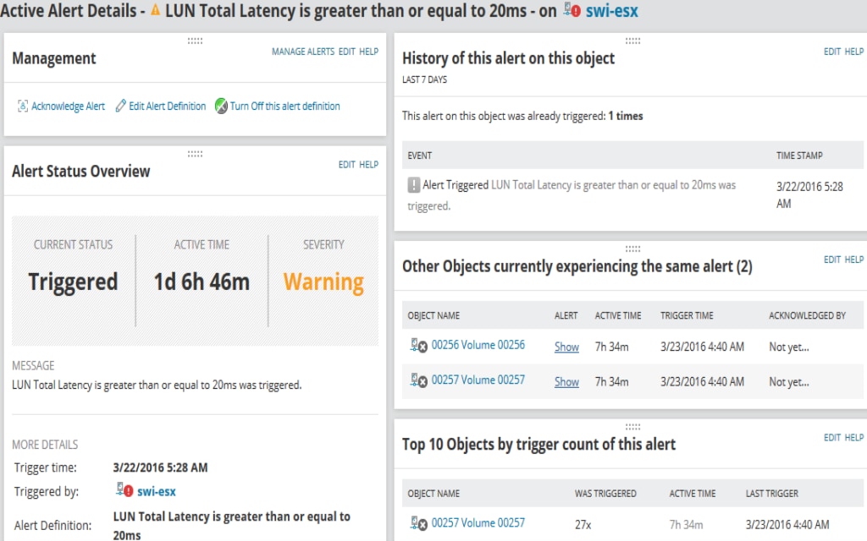Click the Alert Triggered icon in history event
Image resolution: width=867 pixels, height=541 pixels.
pyautogui.click(x=412, y=184)
